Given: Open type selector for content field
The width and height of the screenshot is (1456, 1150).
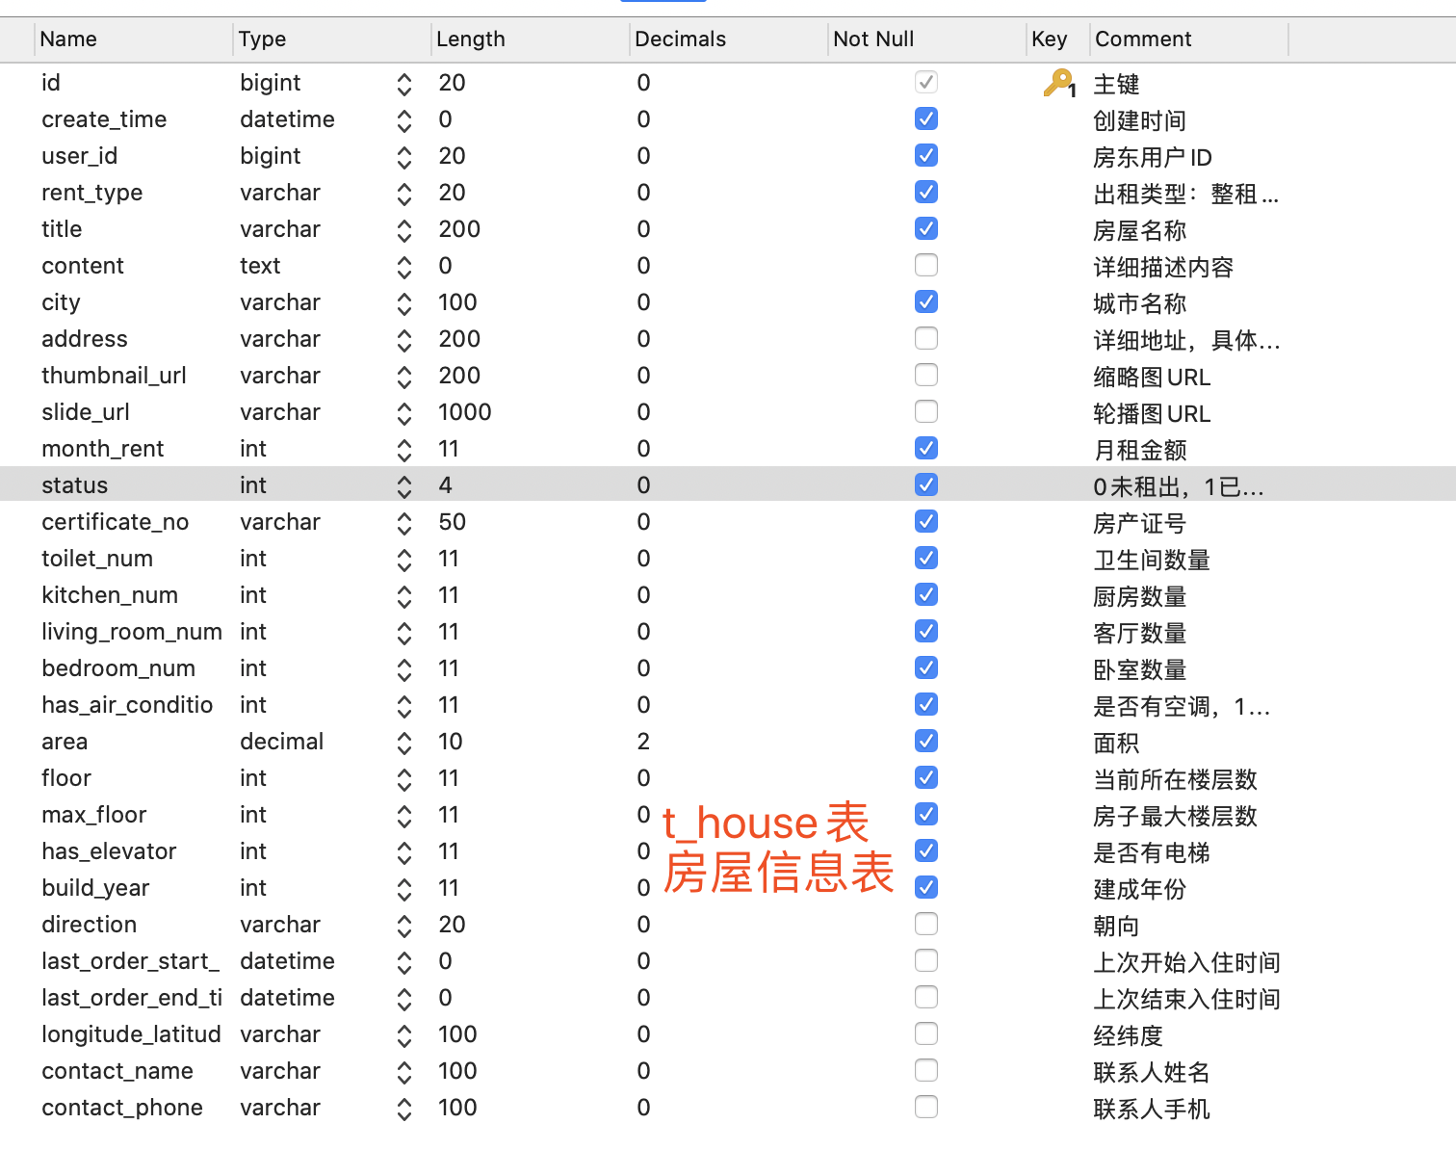Looking at the screenshot, I should point(404,268).
